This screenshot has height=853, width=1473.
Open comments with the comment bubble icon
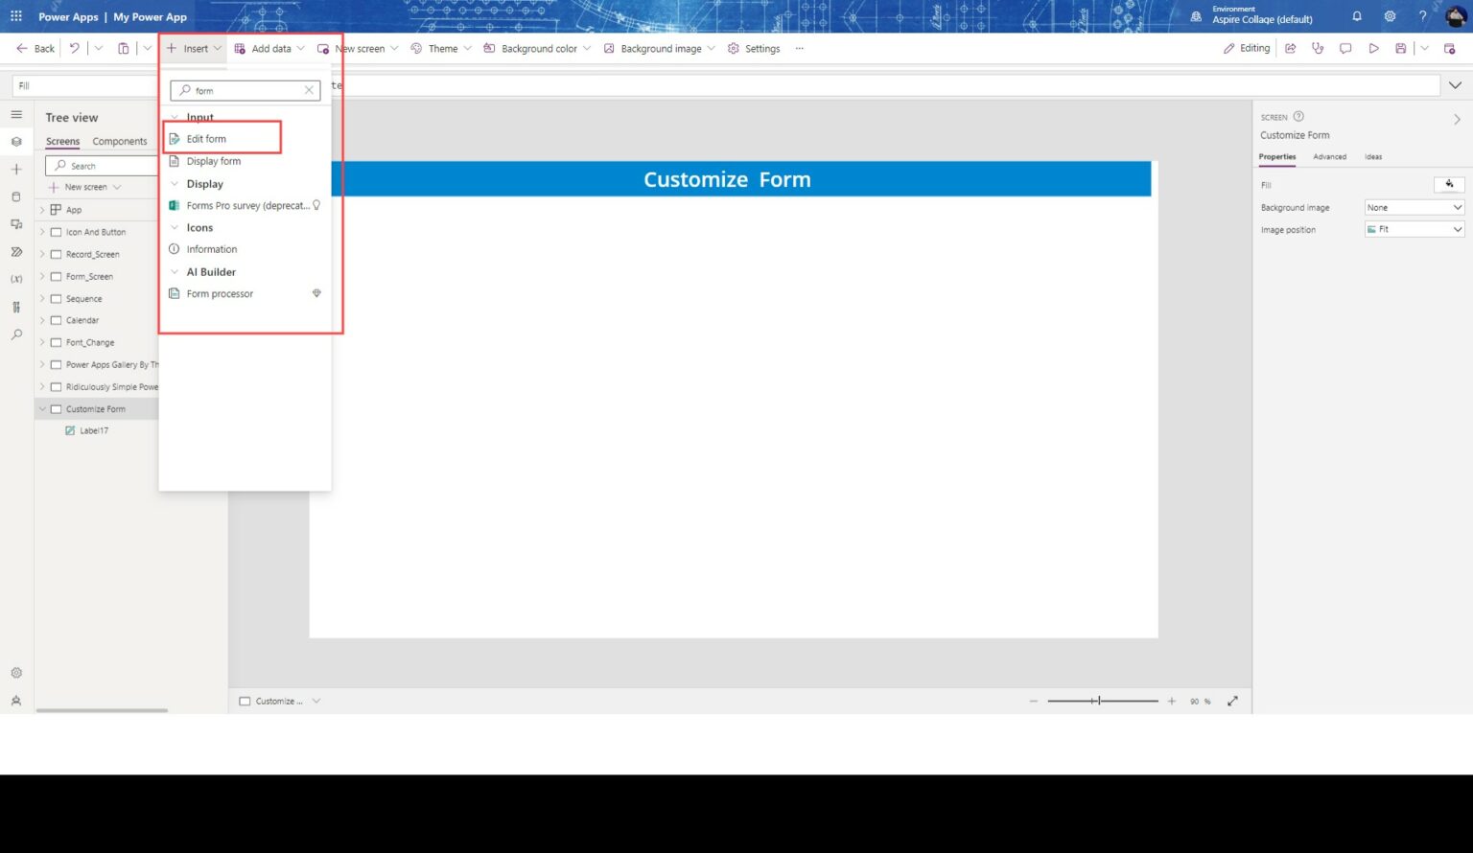tap(1346, 48)
